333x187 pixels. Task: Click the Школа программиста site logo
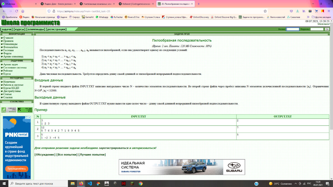click(x=30, y=23)
